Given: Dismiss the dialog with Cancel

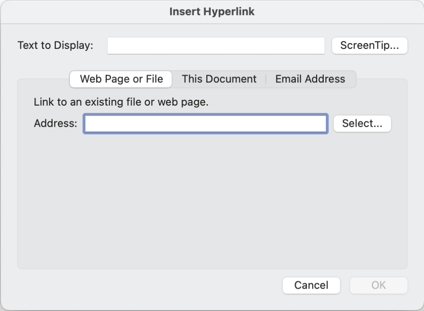Looking at the screenshot, I should pyautogui.click(x=311, y=285).
